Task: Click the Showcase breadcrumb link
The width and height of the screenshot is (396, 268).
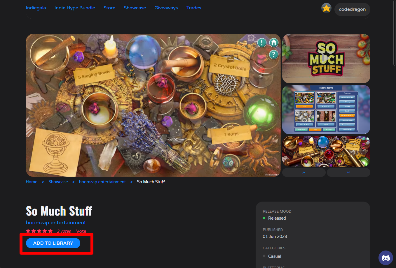Action: 58,182
